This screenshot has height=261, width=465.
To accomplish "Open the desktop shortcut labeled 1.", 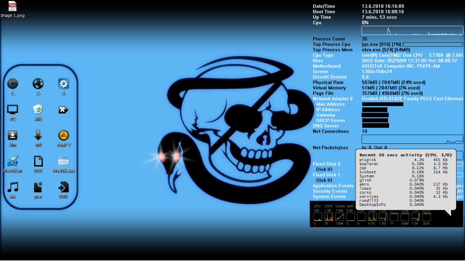I will 13,84.
